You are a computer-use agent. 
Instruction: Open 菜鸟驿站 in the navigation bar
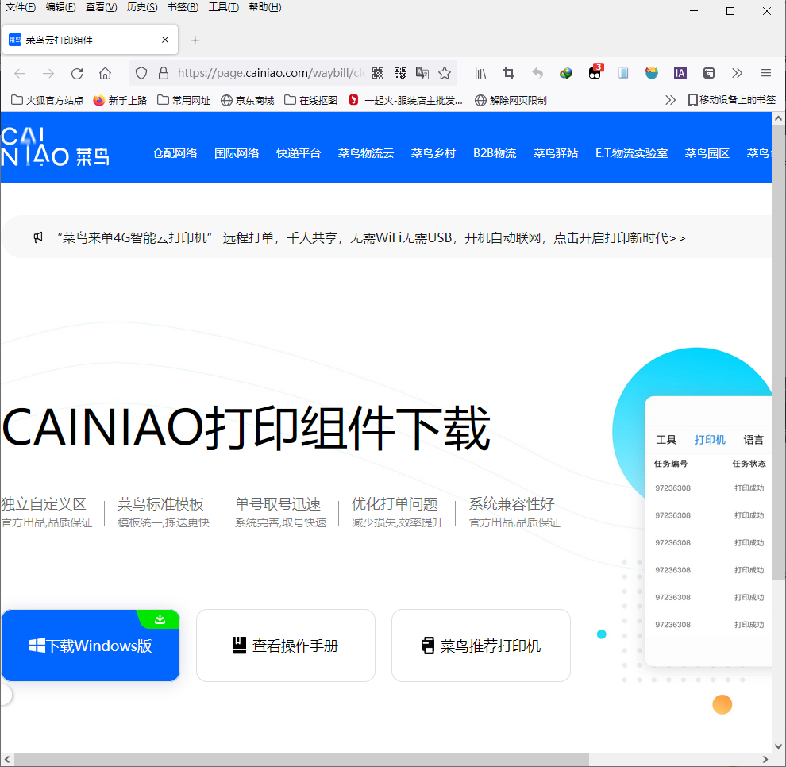point(556,153)
